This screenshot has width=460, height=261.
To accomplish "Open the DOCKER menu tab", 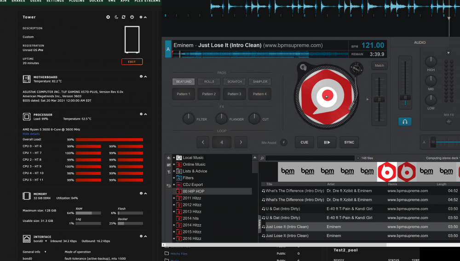I will [x=96, y=1].
